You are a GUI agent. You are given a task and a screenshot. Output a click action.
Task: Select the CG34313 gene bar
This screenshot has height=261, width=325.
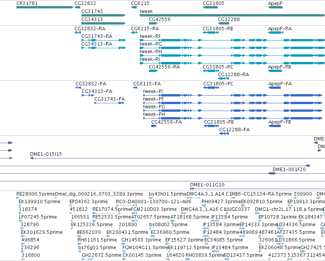tap(103, 23)
